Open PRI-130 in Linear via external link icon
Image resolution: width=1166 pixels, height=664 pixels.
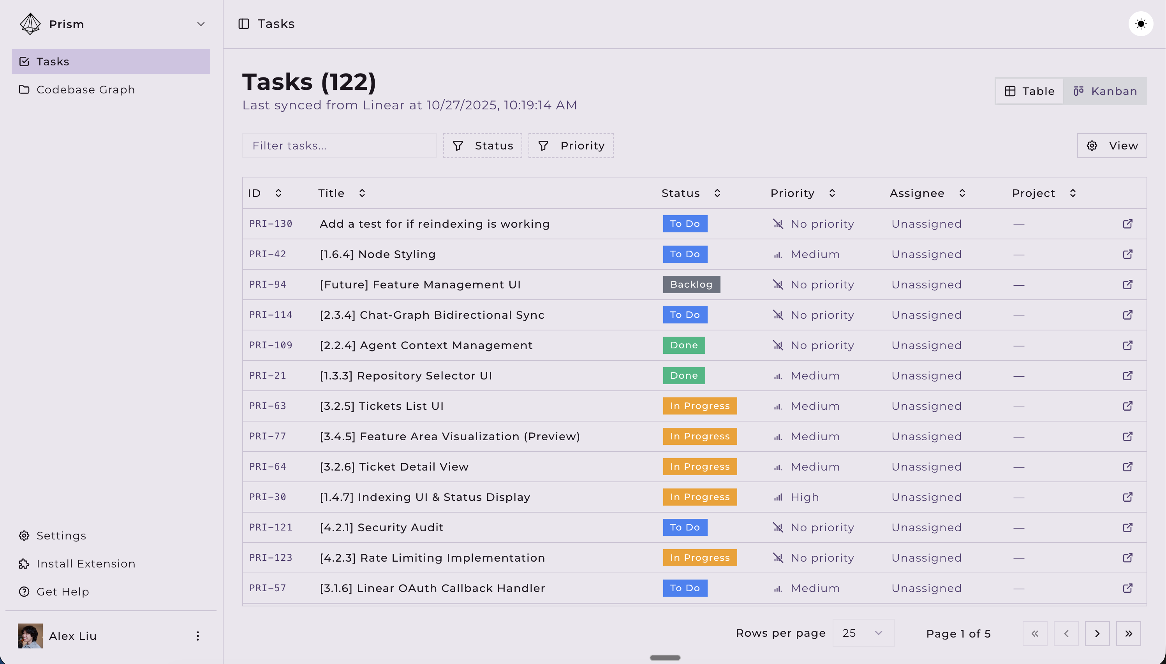1128,223
